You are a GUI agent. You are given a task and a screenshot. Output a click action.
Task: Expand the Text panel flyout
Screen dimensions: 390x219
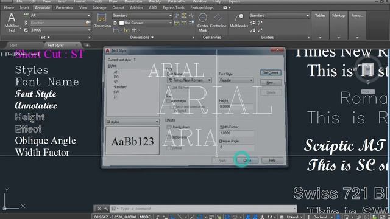coord(44,38)
